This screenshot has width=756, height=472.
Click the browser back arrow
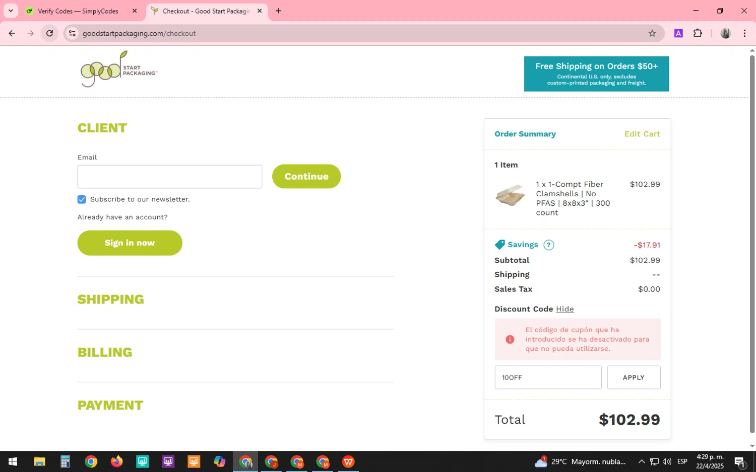pyautogui.click(x=12, y=33)
